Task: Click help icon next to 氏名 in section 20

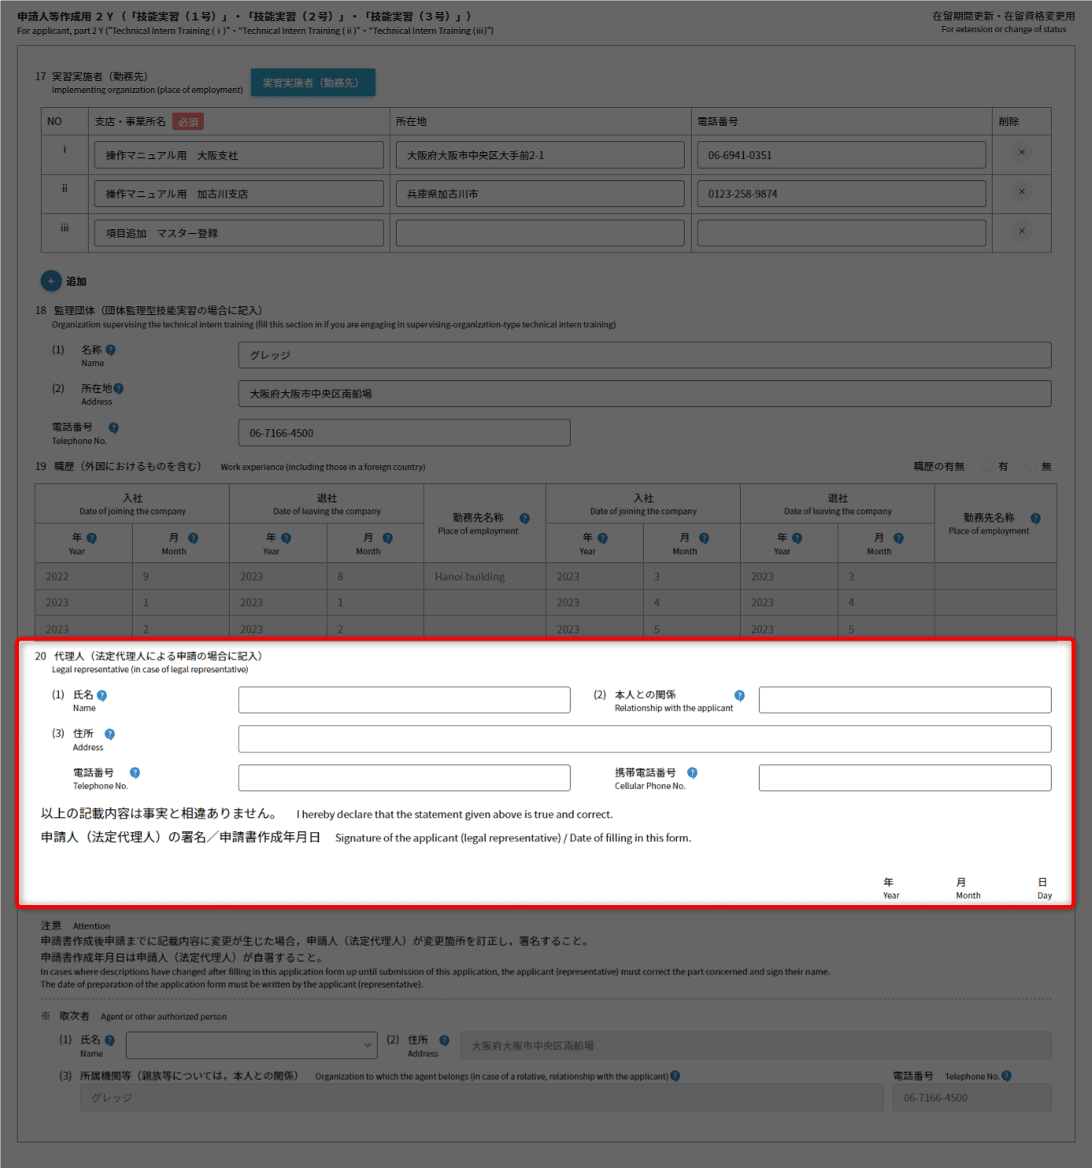Action: pos(102,696)
